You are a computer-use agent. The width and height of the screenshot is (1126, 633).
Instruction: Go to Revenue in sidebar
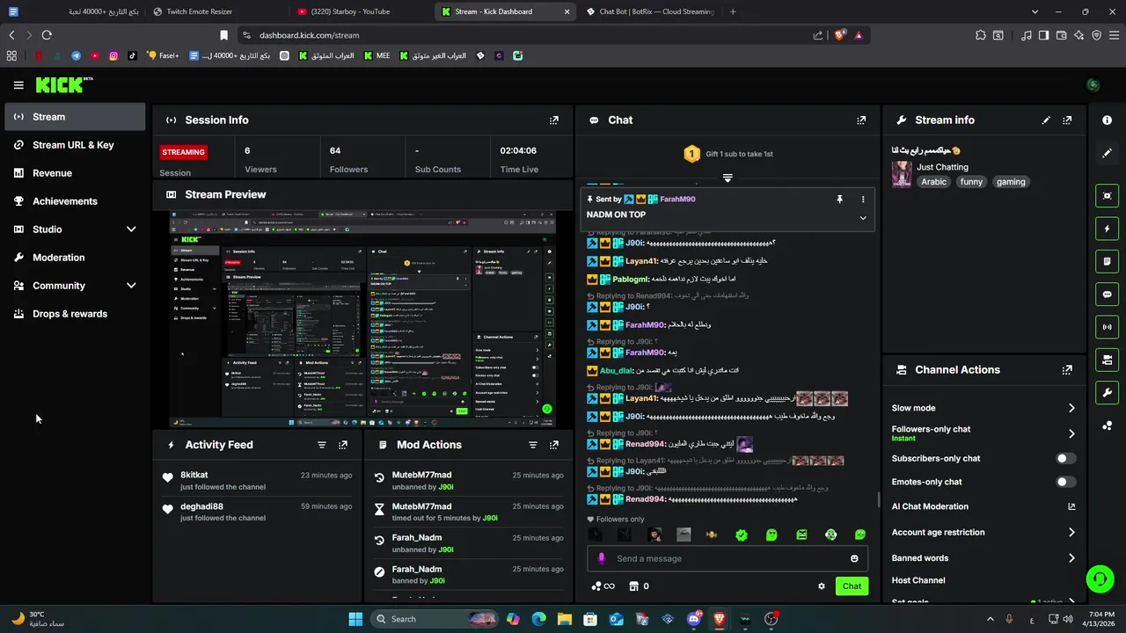[75, 173]
